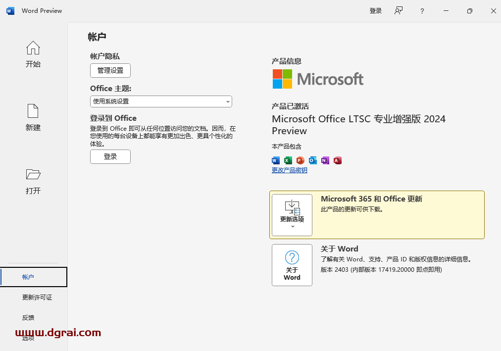
Task: Click the help question mark icon
Action: click(422, 11)
